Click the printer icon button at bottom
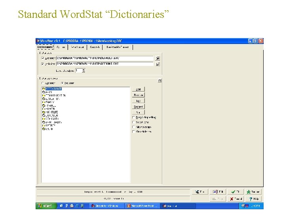285x214 pixels. coord(200,192)
